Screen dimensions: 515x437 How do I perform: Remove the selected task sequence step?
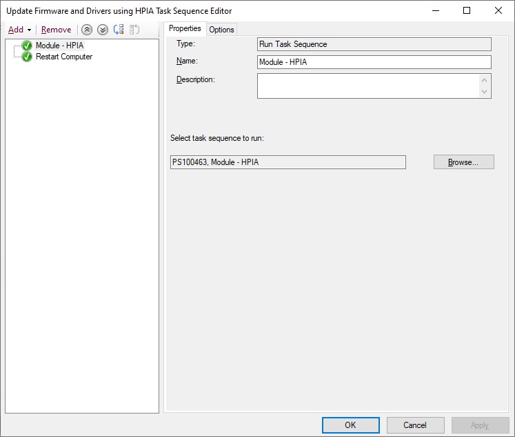click(x=56, y=30)
